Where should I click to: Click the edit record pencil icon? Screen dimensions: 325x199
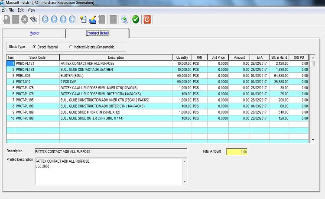tap(93, 19)
